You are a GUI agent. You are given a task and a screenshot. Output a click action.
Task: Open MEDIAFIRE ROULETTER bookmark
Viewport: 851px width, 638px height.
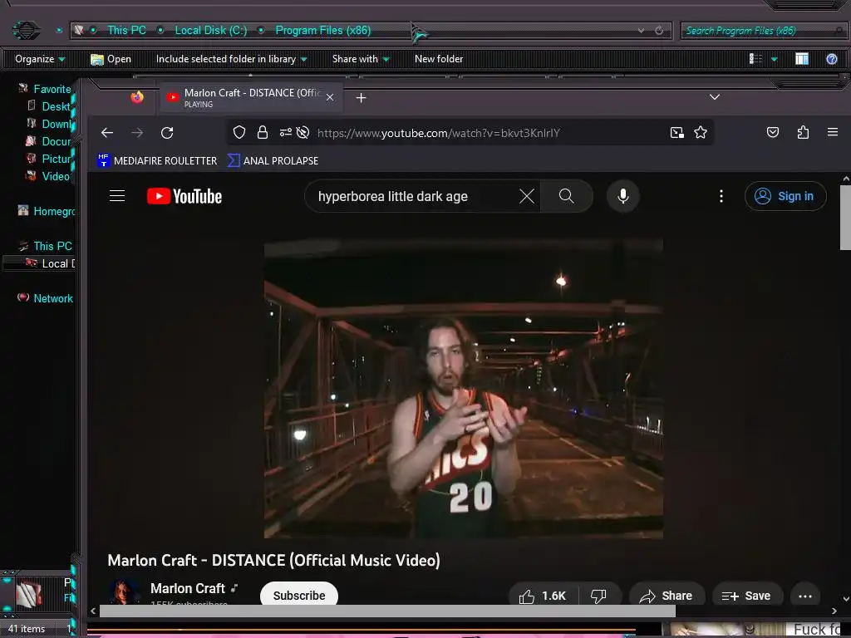157,160
